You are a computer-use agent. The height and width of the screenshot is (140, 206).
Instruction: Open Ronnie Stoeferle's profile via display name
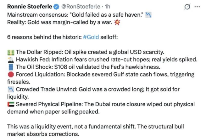point(28,7)
